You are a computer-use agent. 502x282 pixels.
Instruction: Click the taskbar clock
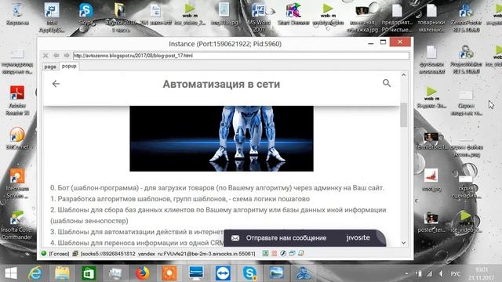pos(482,273)
